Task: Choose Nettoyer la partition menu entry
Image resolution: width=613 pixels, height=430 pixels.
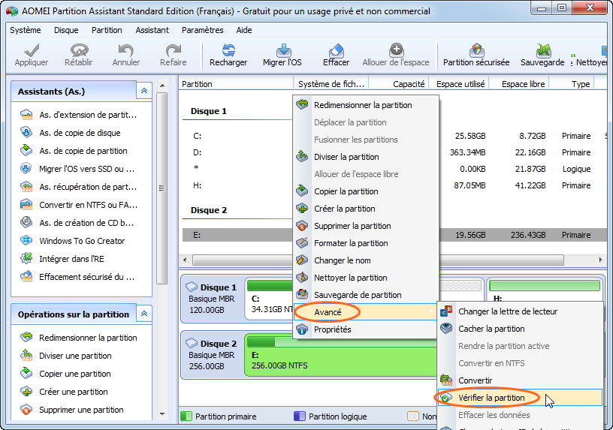Action: pyautogui.click(x=365, y=278)
